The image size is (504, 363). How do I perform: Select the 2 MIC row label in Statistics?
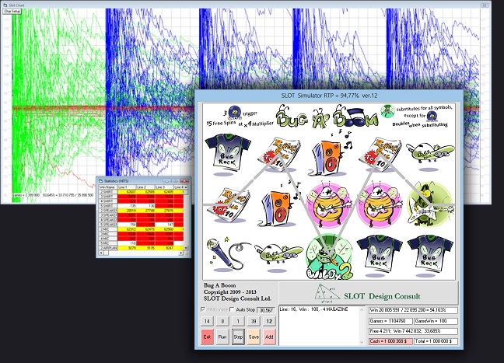(108, 229)
